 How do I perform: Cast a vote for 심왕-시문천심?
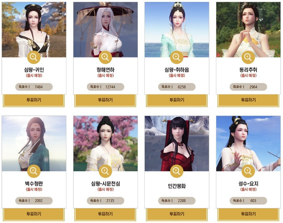pyautogui.click(x=106, y=215)
